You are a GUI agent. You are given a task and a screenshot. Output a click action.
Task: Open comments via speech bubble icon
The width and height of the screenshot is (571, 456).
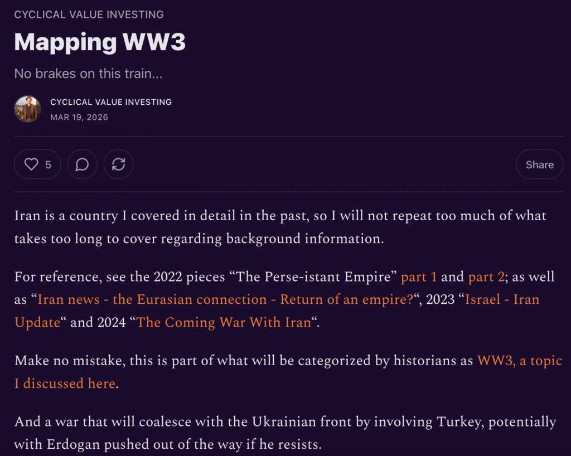(x=82, y=164)
